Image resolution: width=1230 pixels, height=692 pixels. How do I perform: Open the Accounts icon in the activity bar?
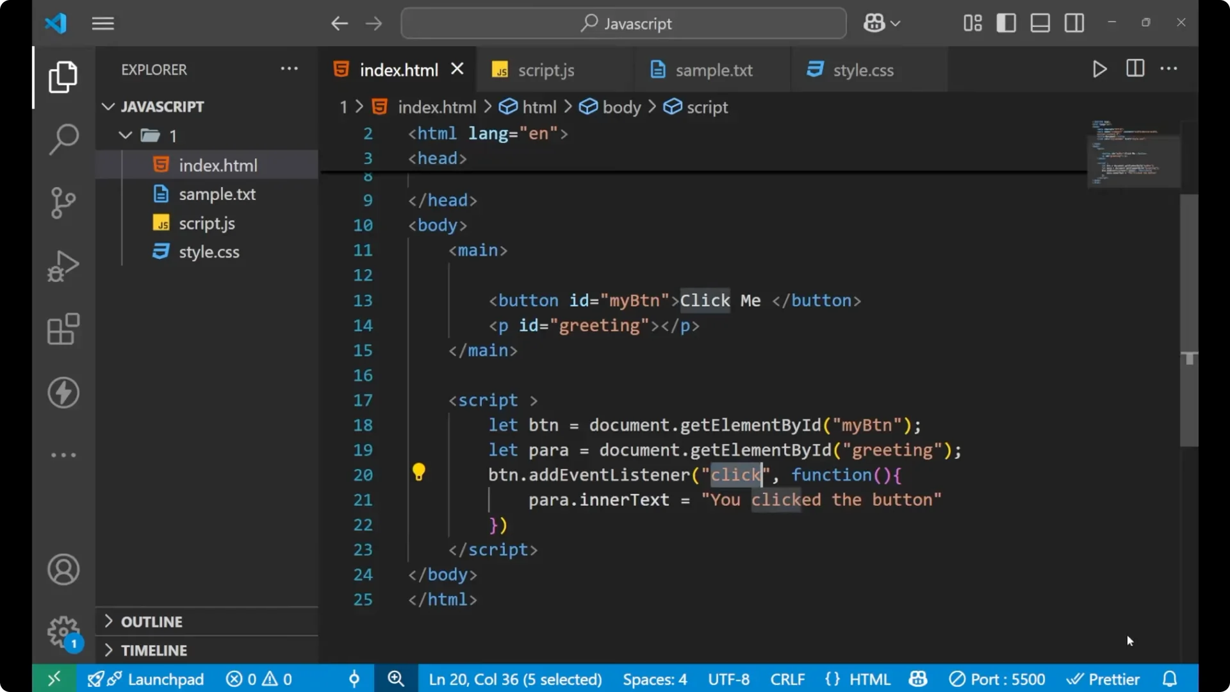(63, 570)
